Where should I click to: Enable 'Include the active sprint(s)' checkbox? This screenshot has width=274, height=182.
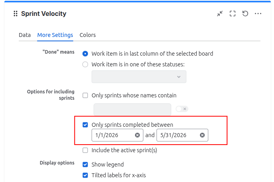(x=85, y=150)
